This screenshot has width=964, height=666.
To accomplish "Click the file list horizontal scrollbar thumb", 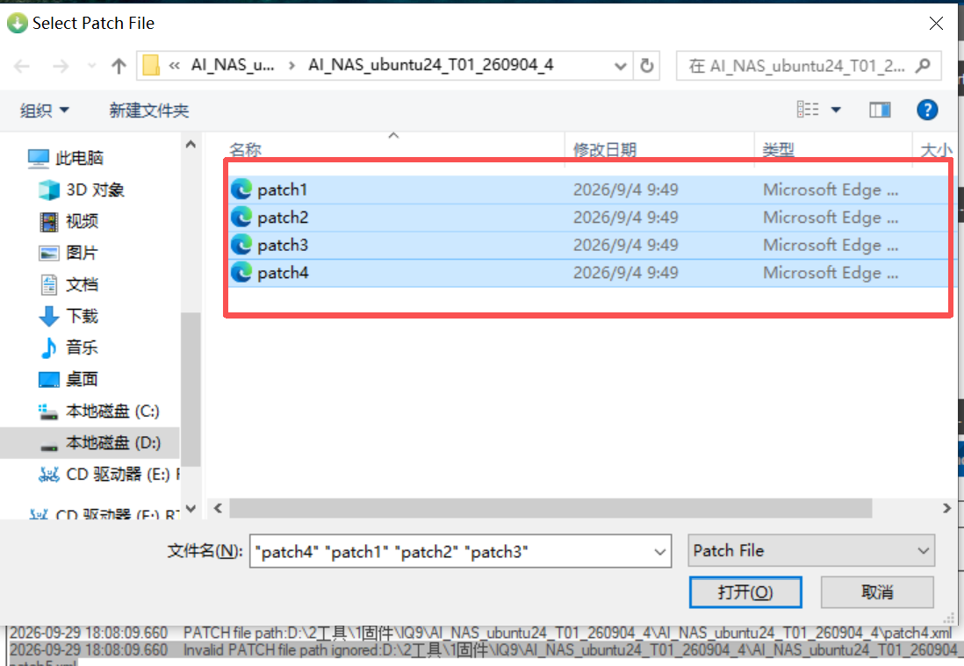I will pyautogui.click(x=550, y=508).
